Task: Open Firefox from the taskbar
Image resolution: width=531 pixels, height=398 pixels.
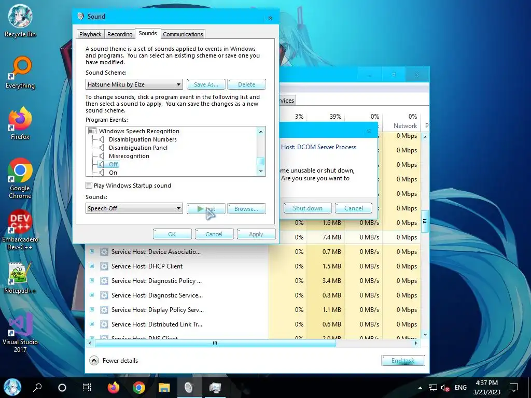Action: coord(114,388)
